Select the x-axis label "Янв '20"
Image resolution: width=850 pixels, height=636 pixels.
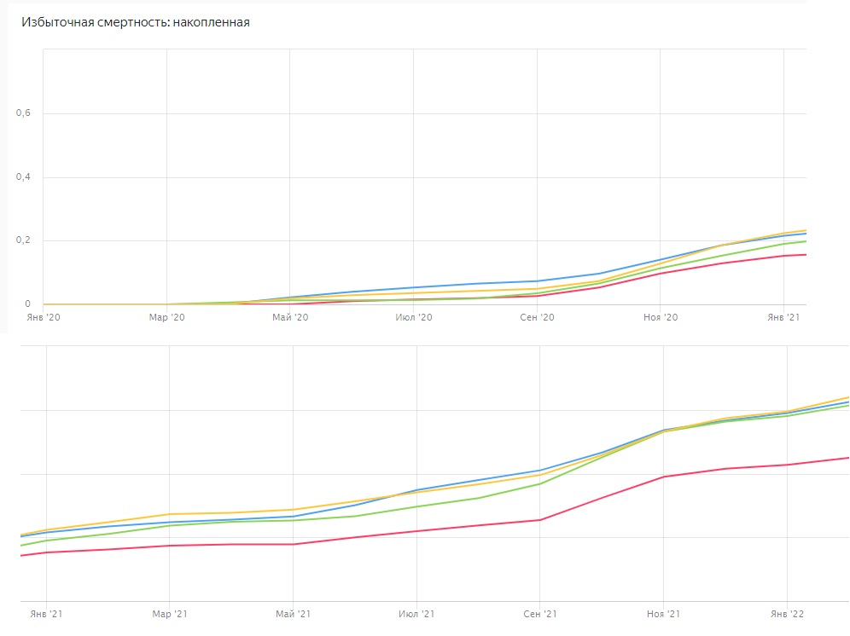point(44,317)
